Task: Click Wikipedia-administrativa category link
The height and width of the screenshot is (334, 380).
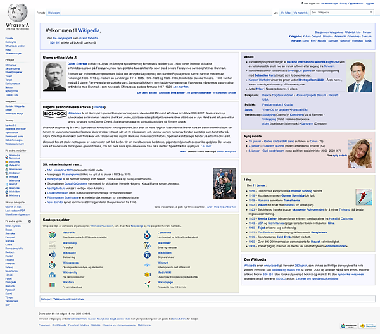Action: tap(68, 299)
